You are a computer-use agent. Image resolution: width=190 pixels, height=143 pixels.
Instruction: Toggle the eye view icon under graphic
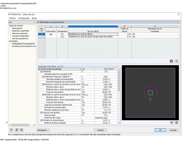pyautogui.click(x=171, y=122)
